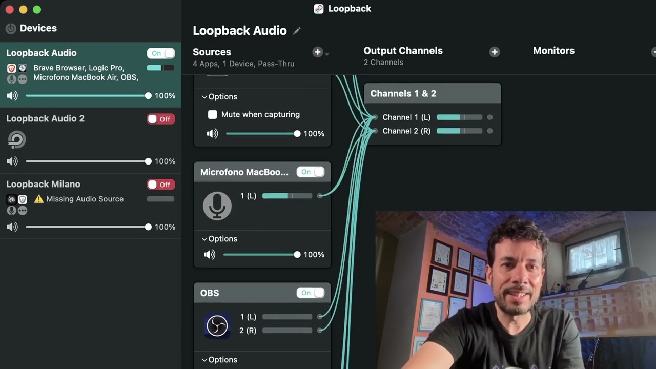Click the Channel 2 (R) input connector dot
This screenshot has width=656, height=369.
[375, 131]
